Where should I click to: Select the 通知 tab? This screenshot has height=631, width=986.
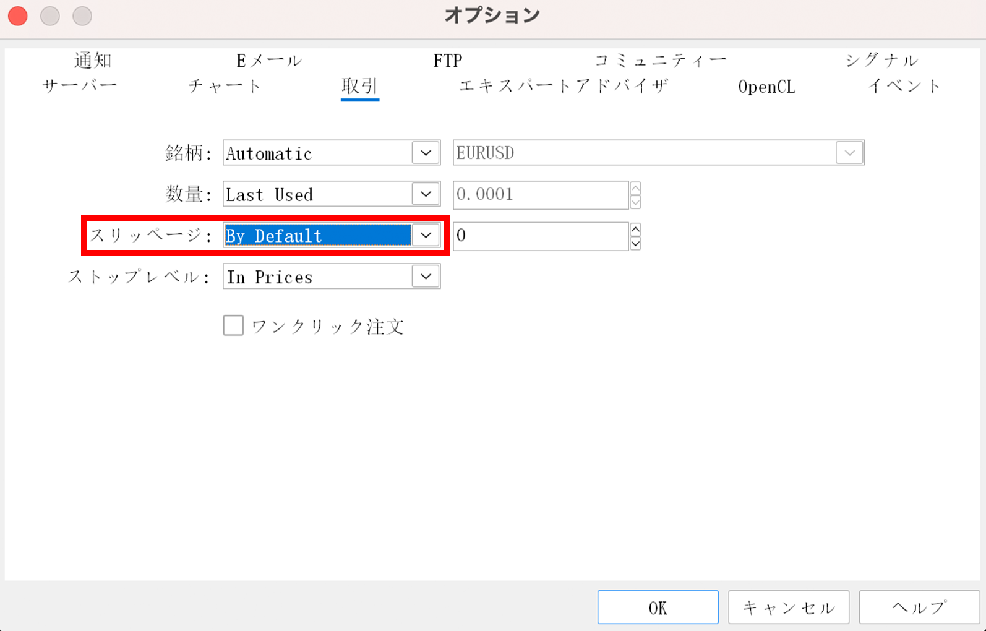tap(93, 61)
